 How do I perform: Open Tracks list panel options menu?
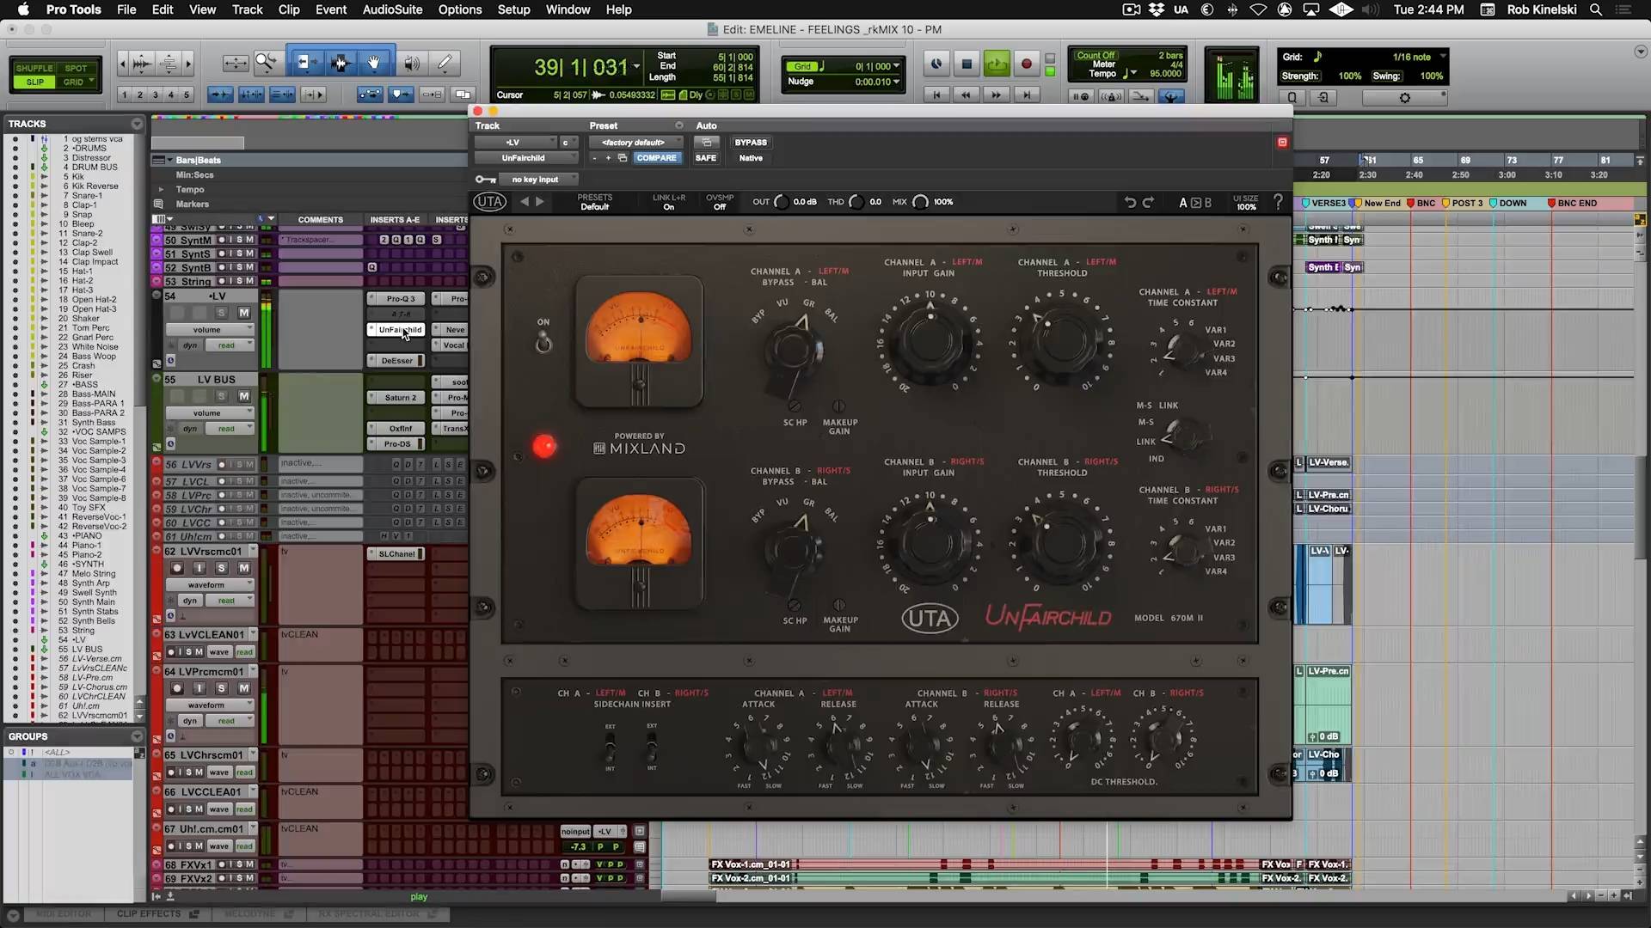click(136, 124)
